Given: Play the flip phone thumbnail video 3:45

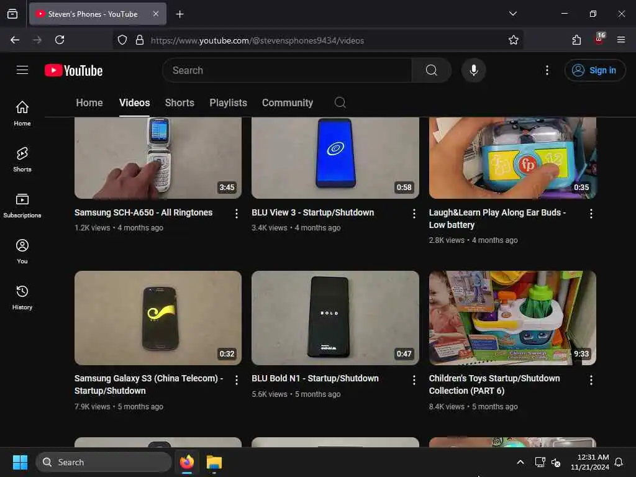Looking at the screenshot, I should tap(158, 158).
